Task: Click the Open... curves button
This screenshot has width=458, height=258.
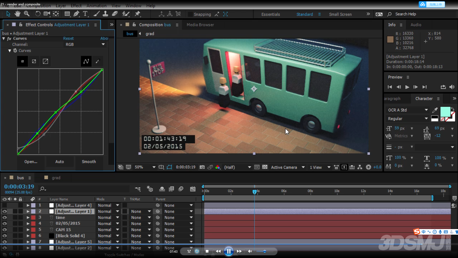Action: pos(31,162)
